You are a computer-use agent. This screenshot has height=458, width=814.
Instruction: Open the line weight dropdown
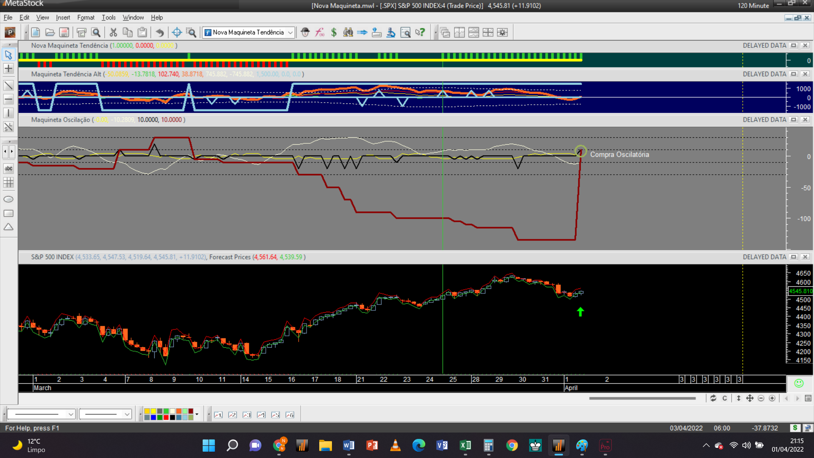click(x=127, y=414)
